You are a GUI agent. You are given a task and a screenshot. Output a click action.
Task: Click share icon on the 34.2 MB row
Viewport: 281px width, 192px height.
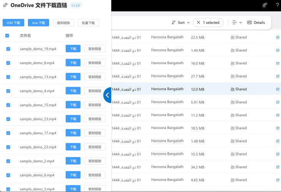click(278, 167)
